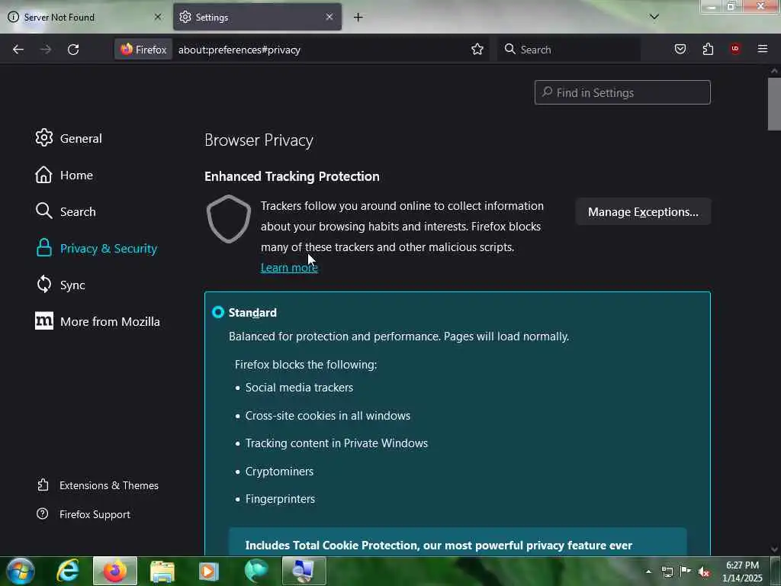Viewport: 781px width, 586px height.
Task: Click Manage Exceptions button
Action: 643,212
